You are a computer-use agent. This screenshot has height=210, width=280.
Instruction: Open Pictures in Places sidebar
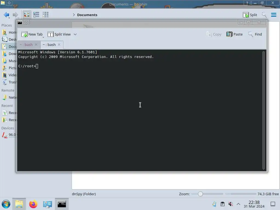point(10,68)
